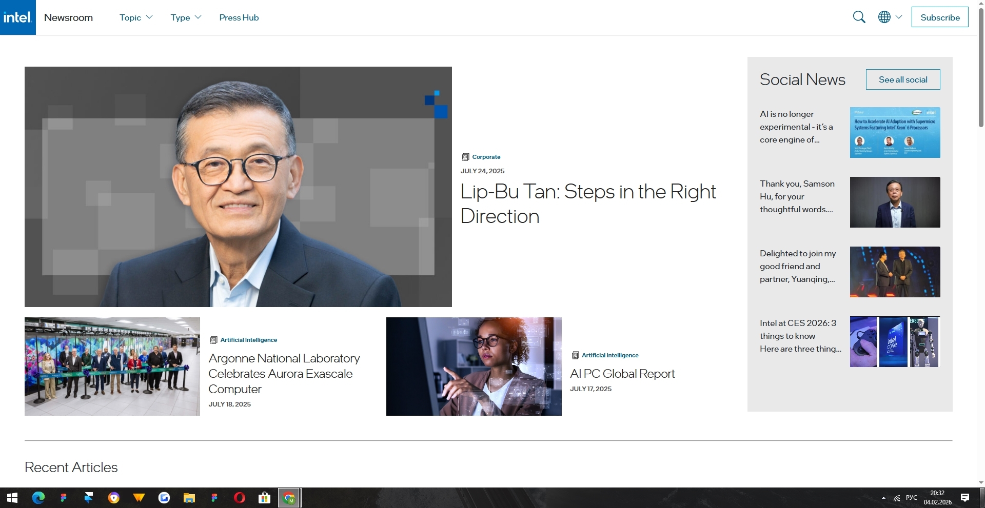Click the See all social button
This screenshot has height=508, width=985.
[903, 79]
